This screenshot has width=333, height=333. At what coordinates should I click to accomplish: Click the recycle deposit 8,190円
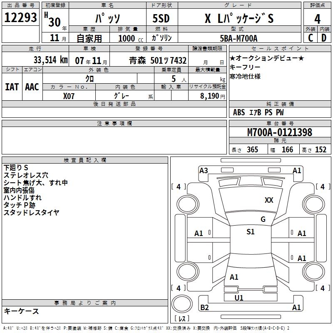tap(213, 96)
